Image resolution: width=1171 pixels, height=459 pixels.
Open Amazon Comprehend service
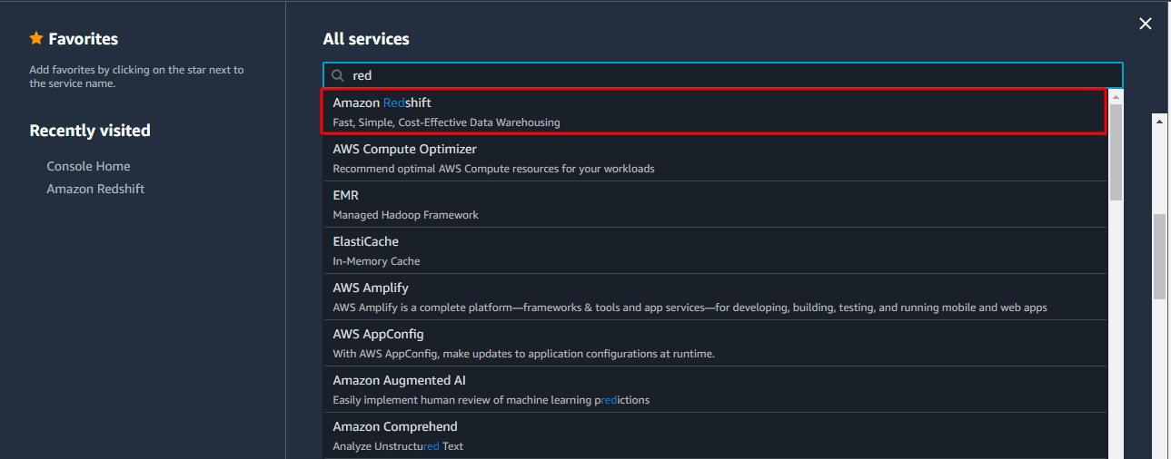(715, 435)
